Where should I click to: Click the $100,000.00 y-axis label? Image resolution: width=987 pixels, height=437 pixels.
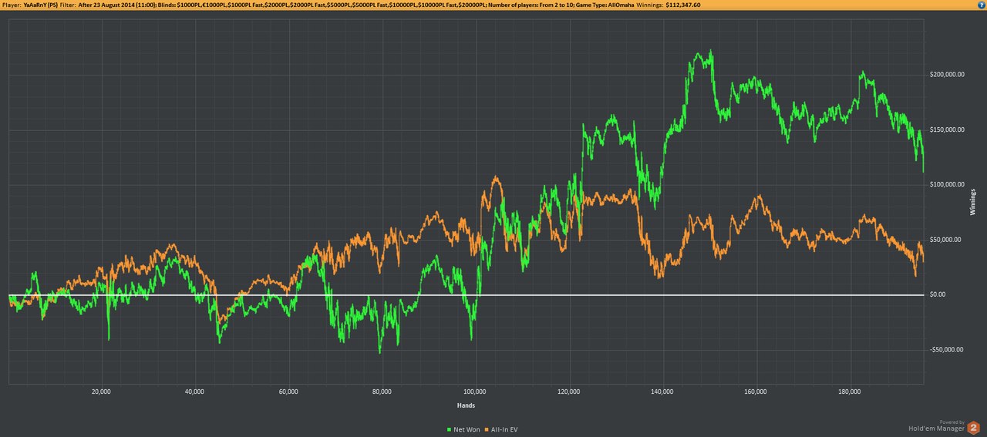pyautogui.click(x=947, y=184)
